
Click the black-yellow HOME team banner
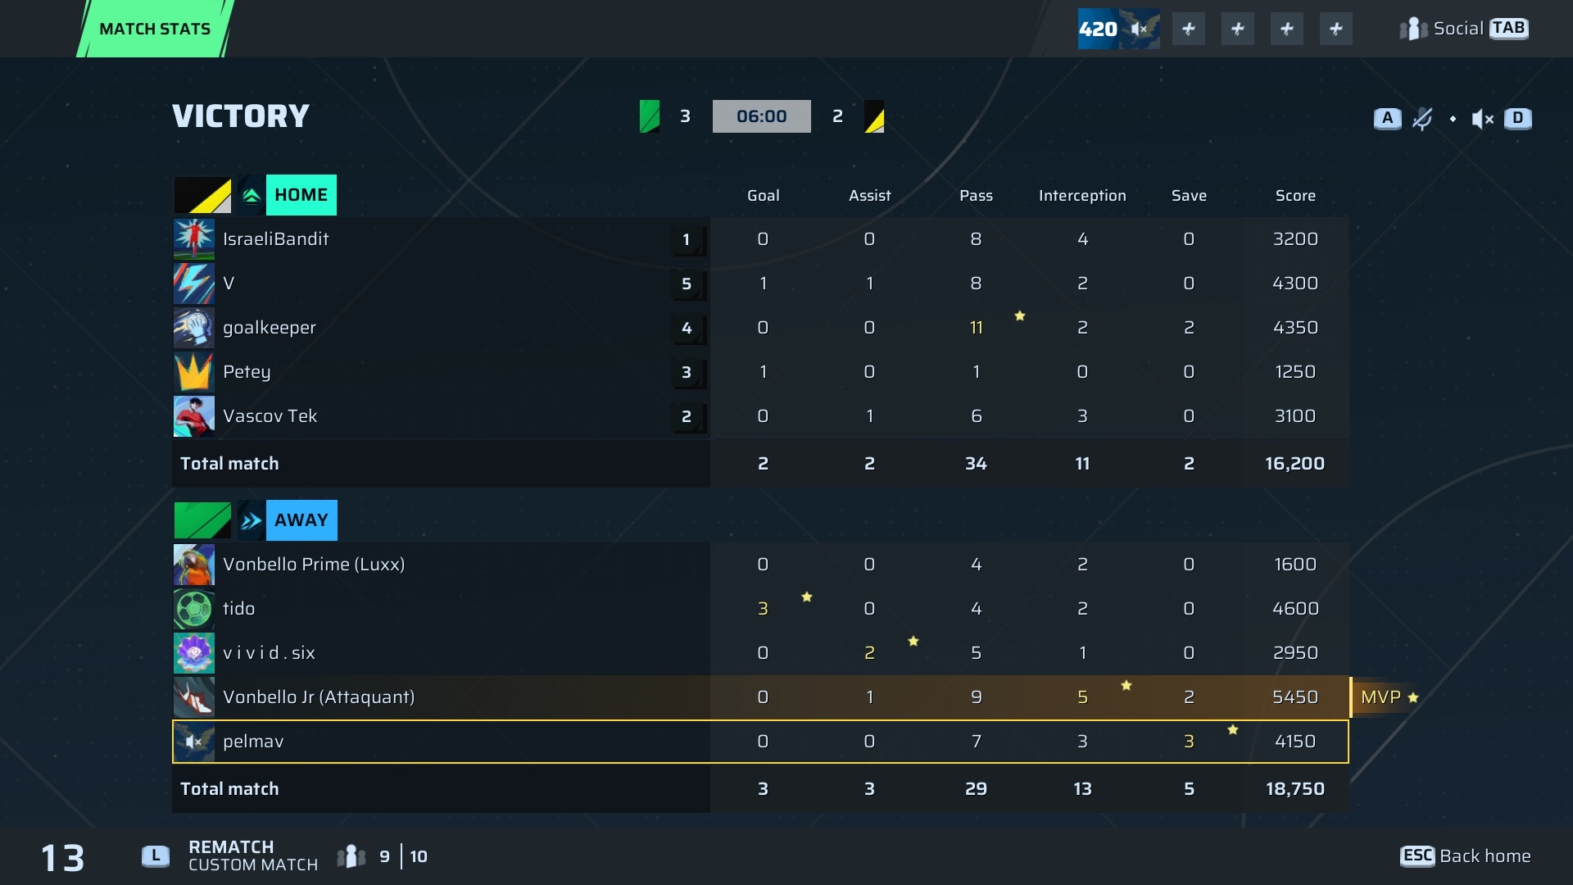[202, 195]
